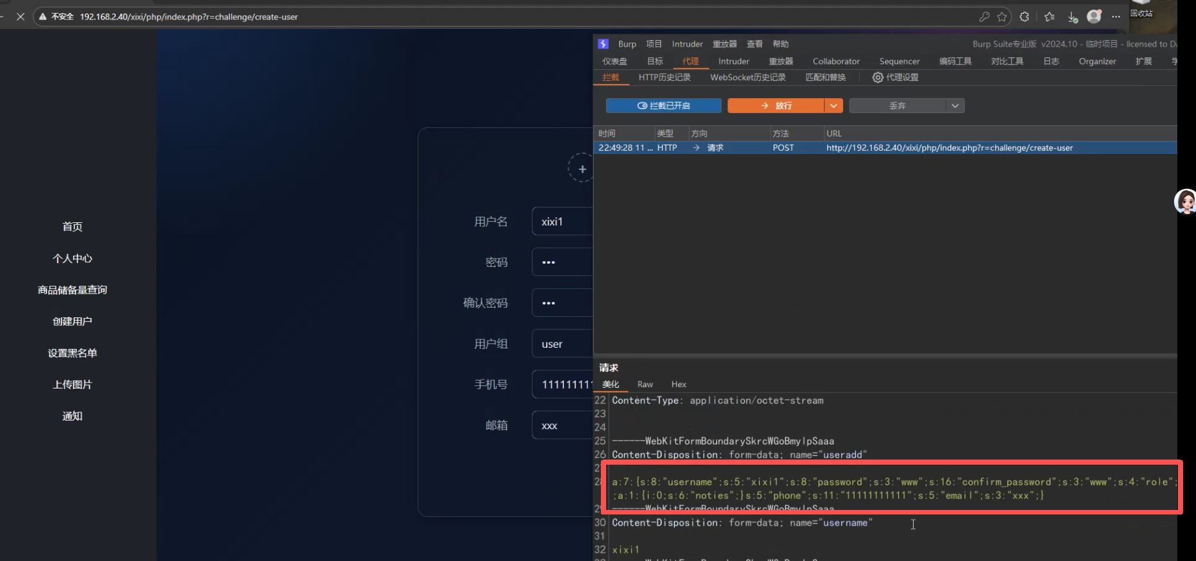Open the browser favorites list icon
Screen dimensions: 1196x561
pos(1049,17)
